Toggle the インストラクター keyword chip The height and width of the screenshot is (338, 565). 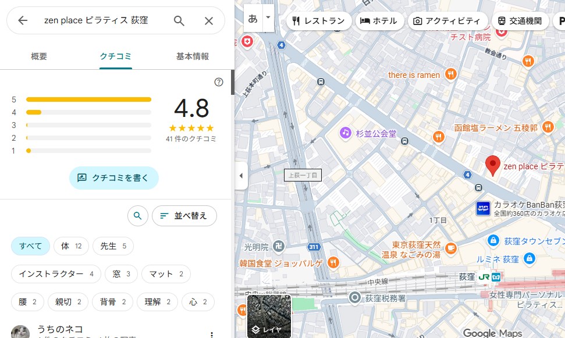click(x=56, y=274)
